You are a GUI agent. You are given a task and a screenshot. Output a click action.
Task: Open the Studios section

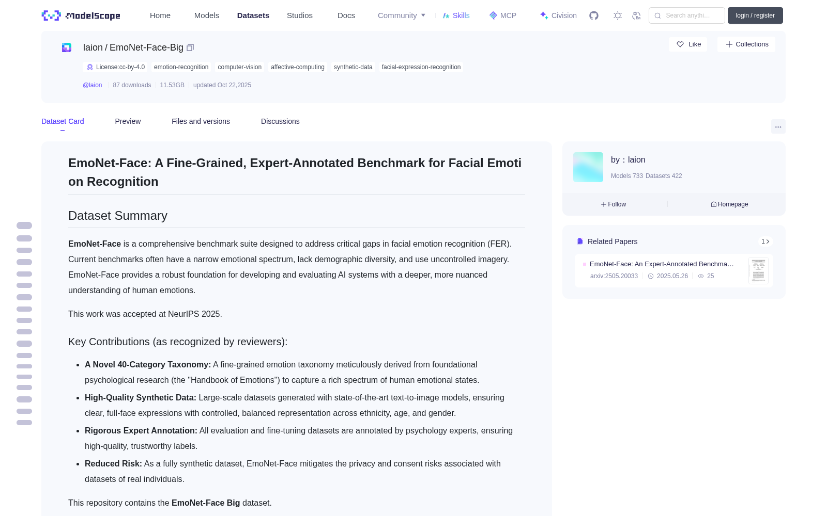pos(300,15)
